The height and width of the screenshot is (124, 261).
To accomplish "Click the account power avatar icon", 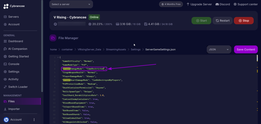I will 6,119.
